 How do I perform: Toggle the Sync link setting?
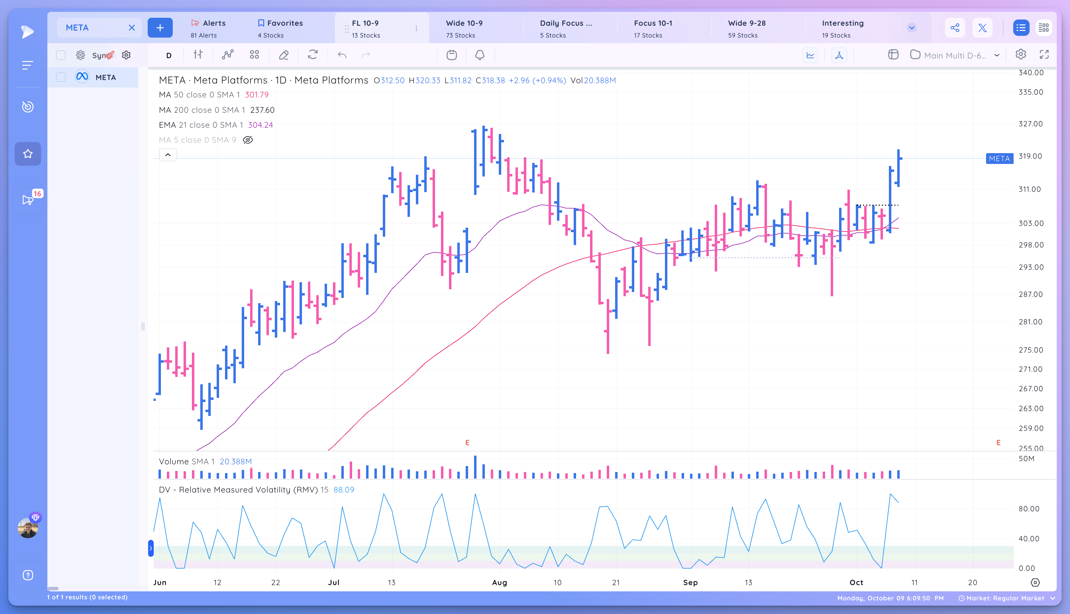103,55
